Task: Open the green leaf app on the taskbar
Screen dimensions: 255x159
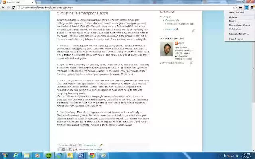Action: [59, 156]
